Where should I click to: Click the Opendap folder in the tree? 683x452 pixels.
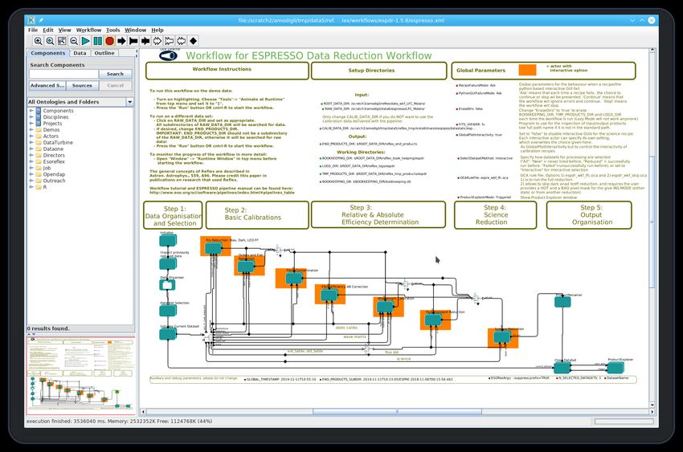coord(54,174)
